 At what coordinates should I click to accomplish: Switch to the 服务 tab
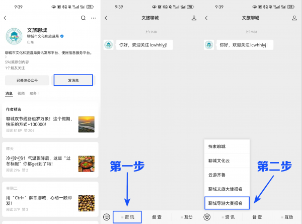(x=33, y=94)
